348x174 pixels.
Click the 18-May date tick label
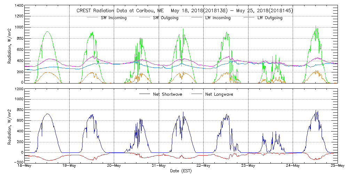(25, 166)
